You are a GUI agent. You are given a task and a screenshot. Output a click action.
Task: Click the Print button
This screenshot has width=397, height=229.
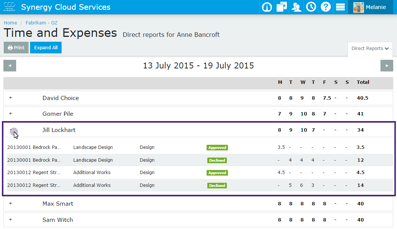16,48
